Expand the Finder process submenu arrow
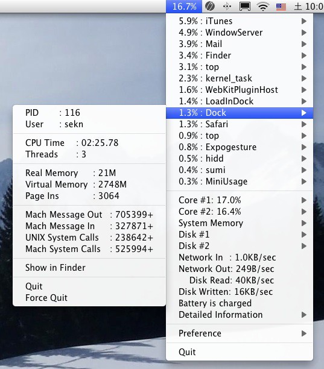 pos(304,55)
